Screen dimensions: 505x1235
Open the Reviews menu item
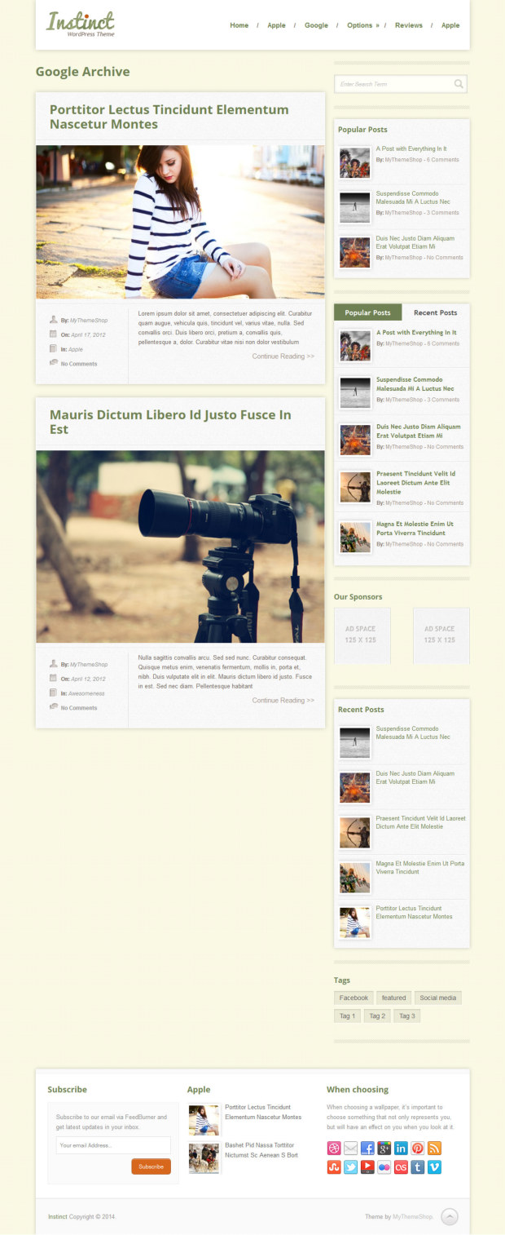coord(409,25)
